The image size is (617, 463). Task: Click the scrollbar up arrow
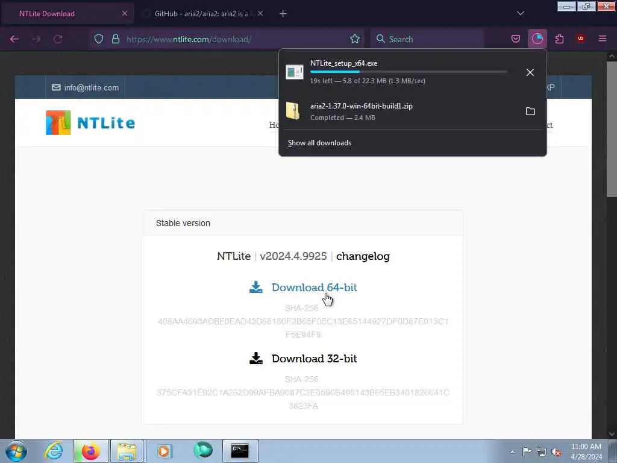click(x=612, y=56)
